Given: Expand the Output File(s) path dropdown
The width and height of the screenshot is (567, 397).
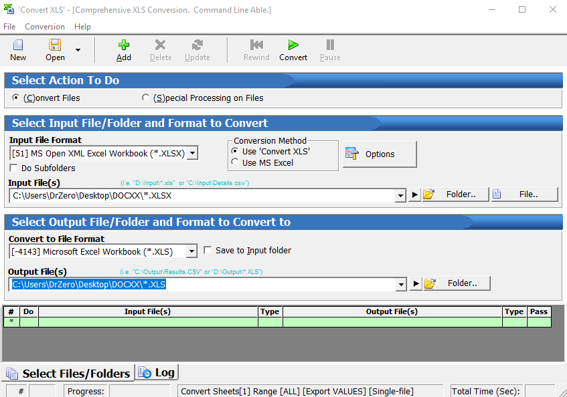Looking at the screenshot, I should [x=401, y=285].
